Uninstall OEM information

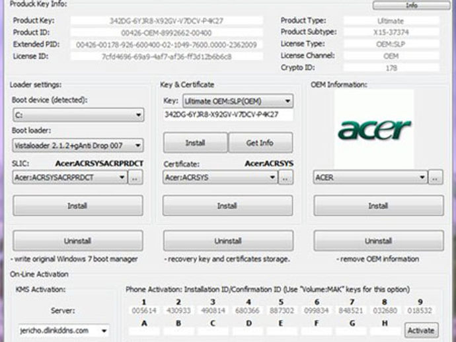379,241
